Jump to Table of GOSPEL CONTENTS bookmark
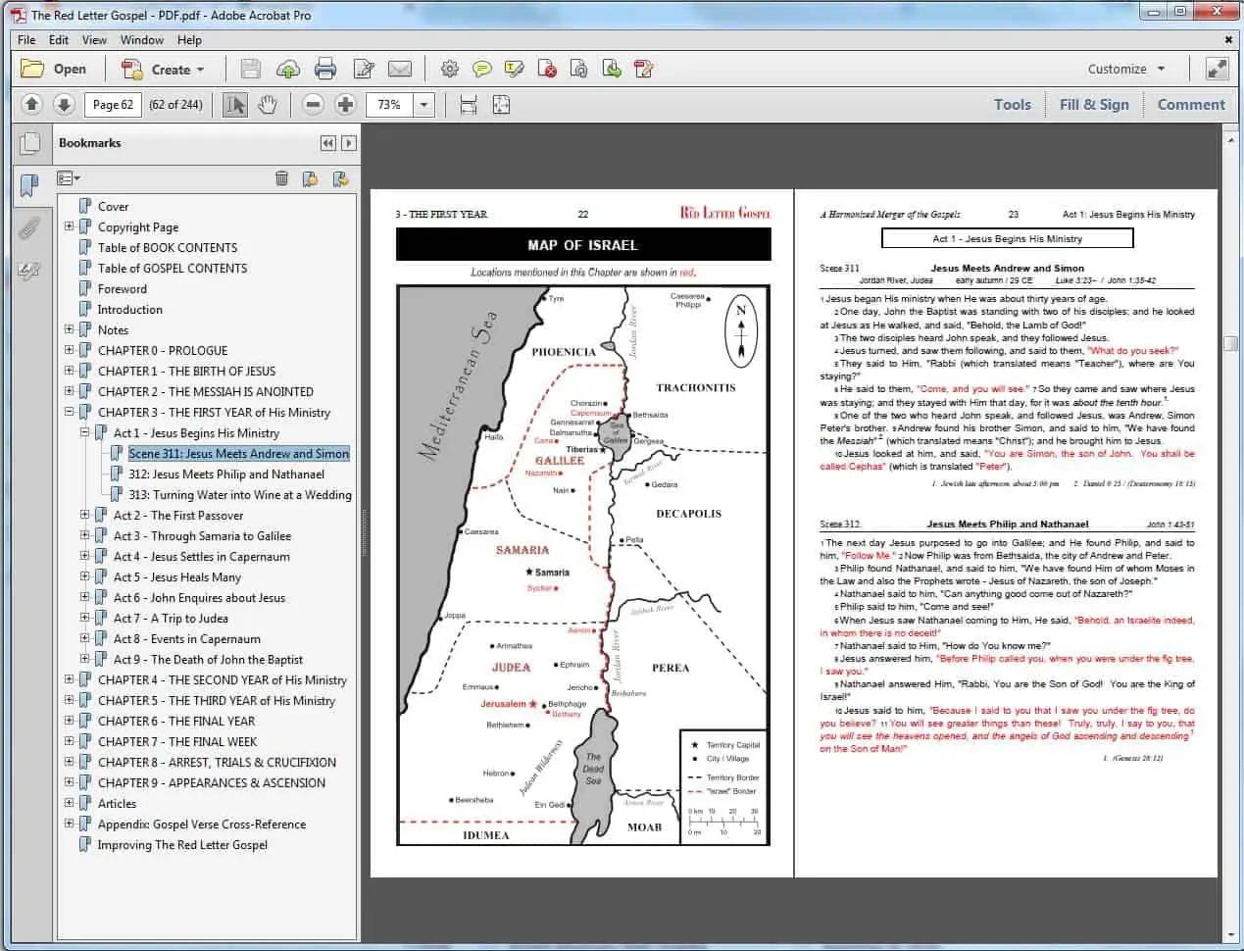This screenshot has height=951, width=1244. pos(173,268)
